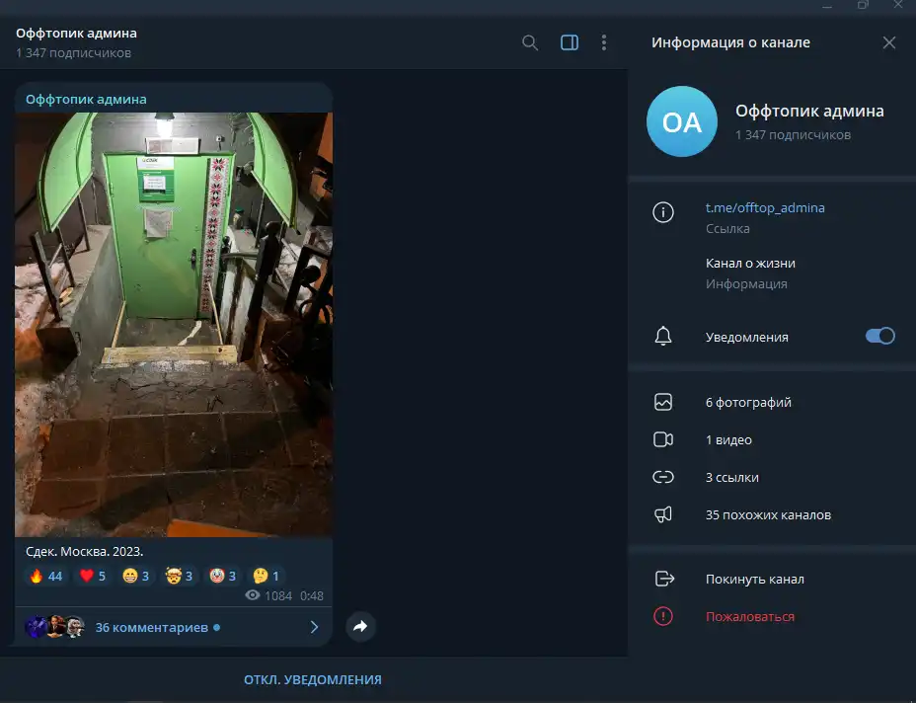Click the photos gallery icon
The image size is (916, 703).
click(x=663, y=402)
